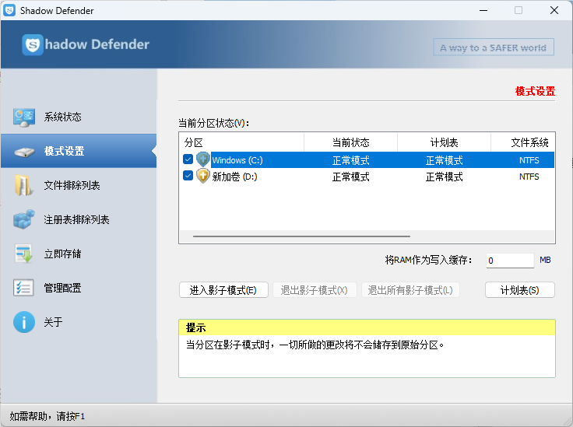Click the RAM write cache MB input field
573x427 pixels.
click(510, 261)
